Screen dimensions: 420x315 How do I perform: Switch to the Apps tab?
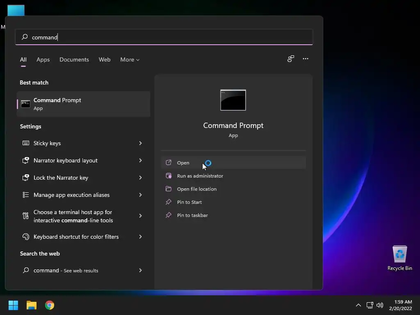pos(43,59)
